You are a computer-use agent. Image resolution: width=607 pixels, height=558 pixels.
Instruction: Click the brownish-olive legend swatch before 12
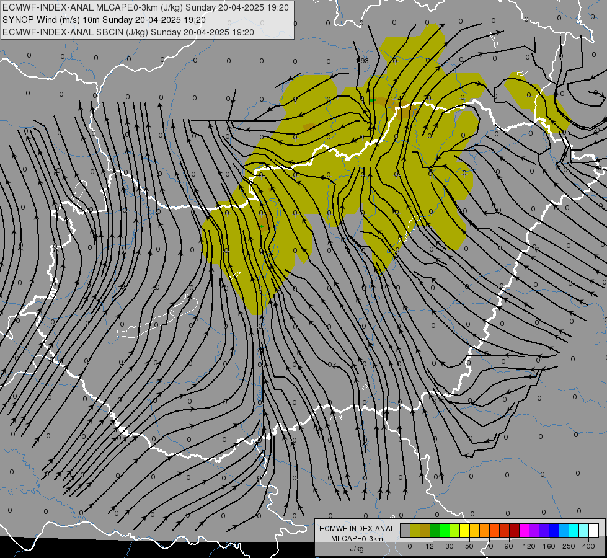(x=425, y=530)
